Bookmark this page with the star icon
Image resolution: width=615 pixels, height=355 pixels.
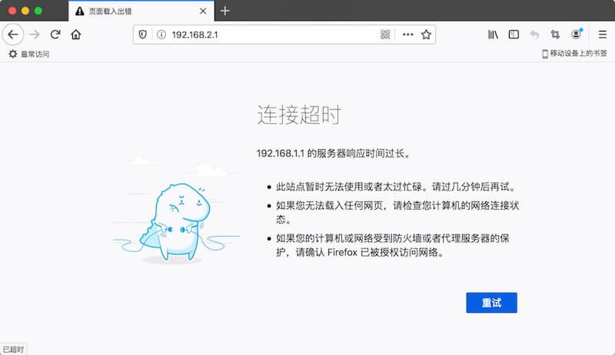coord(426,35)
